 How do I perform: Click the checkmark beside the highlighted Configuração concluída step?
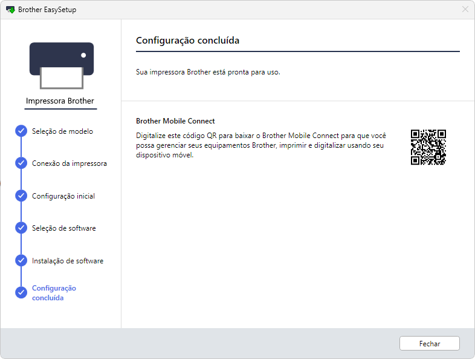tap(21, 292)
